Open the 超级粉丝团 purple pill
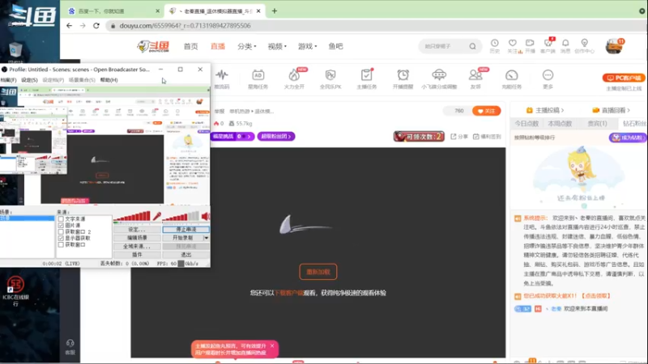 pyautogui.click(x=276, y=136)
